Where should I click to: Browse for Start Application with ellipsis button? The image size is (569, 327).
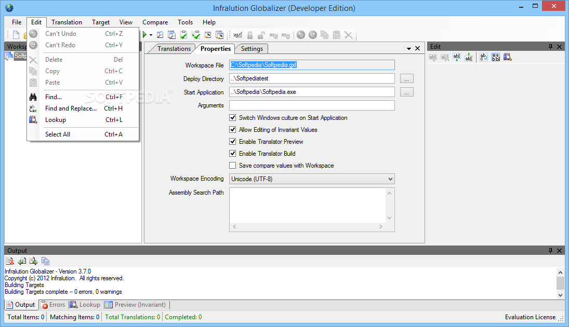pos(406,92)
